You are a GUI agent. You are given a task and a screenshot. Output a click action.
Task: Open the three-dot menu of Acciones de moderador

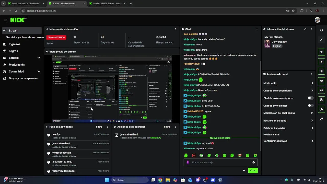click(175, 127)
